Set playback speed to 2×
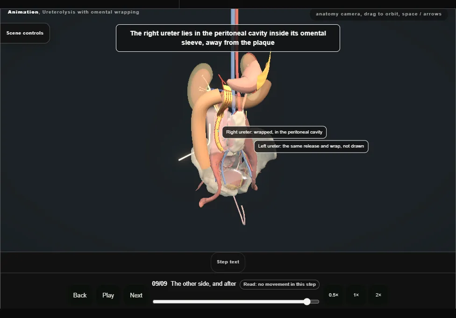Viewport: 456px width, 318px height. point(378,295)
